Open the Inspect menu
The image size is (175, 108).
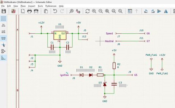(32, 6)
